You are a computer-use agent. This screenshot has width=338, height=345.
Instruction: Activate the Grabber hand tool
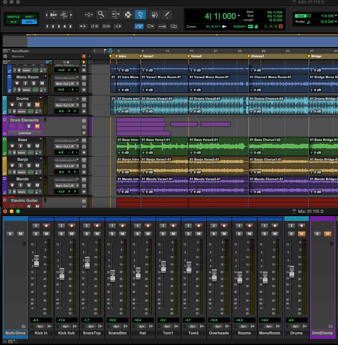click(140, 14)
